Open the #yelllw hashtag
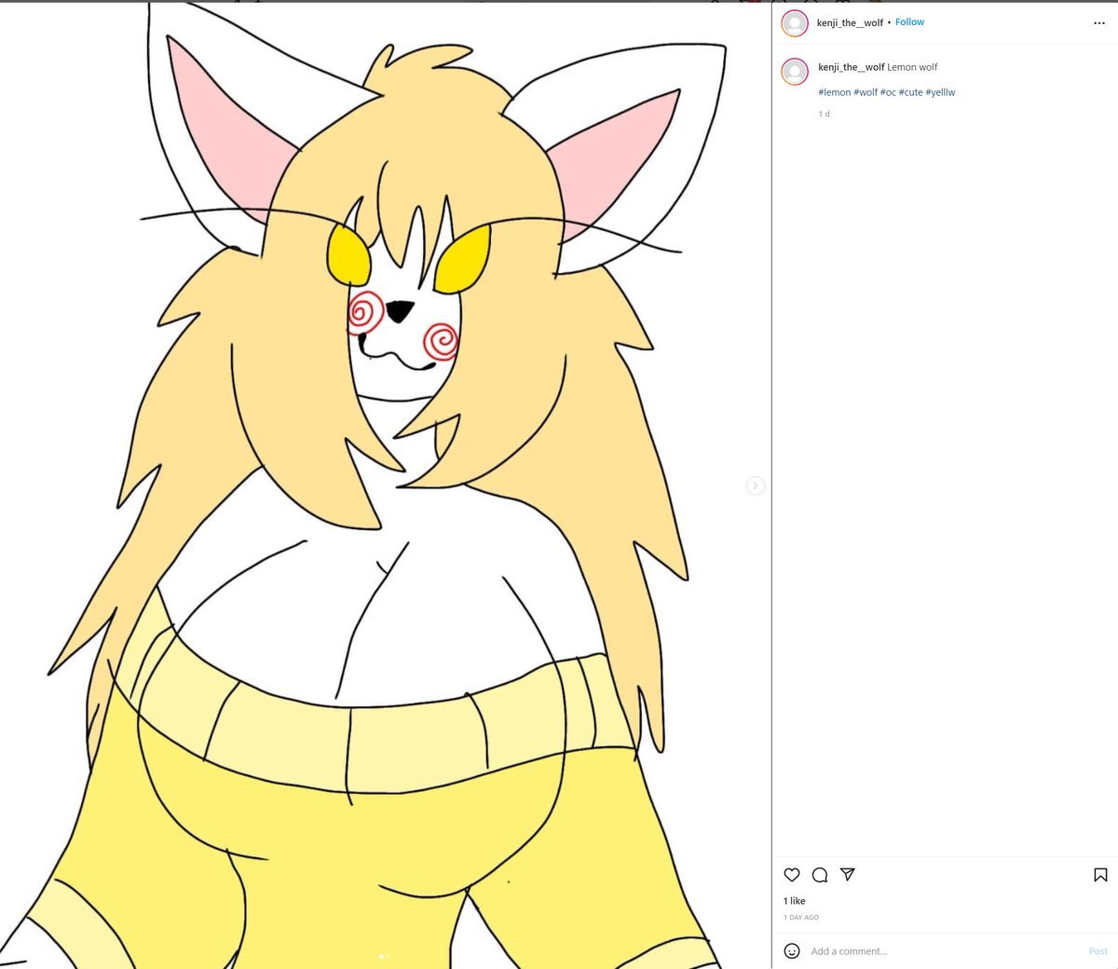Image resolution: width=1118 pixels, height=969 pixels. 940,92
